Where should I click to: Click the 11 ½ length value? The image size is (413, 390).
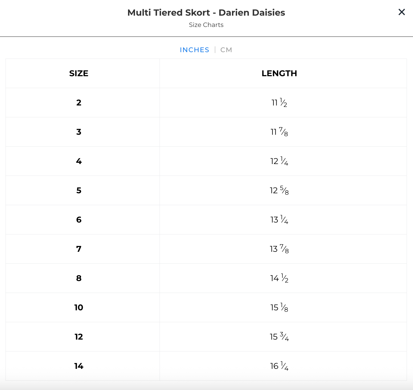pos(279,103)
